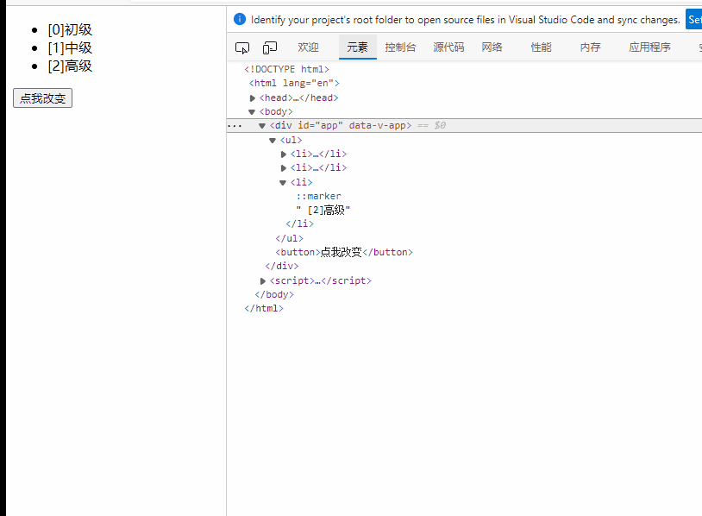Screen dimensions: 702x516
Task: Open the three-dots menu beside div#app row
Action: tap(235, 126)
